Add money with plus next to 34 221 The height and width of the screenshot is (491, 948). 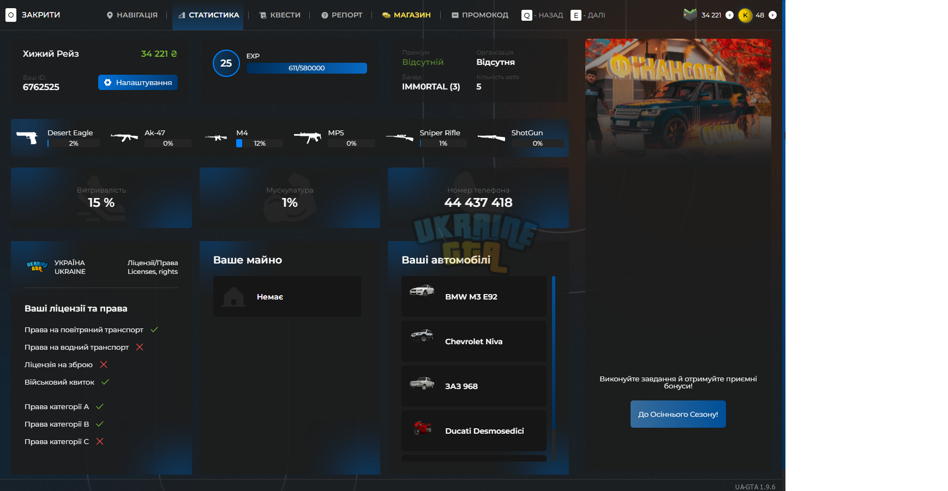[729, 15]
